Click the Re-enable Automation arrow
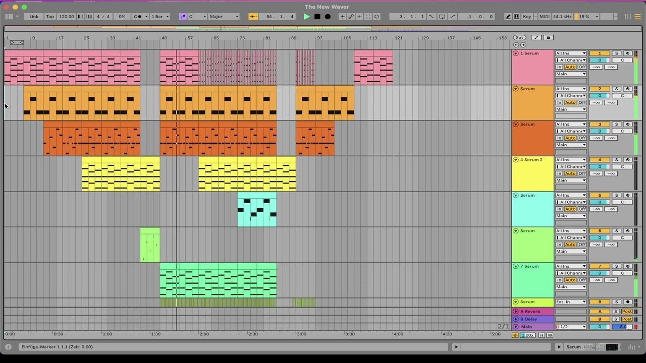 click(x=359, y=17)
